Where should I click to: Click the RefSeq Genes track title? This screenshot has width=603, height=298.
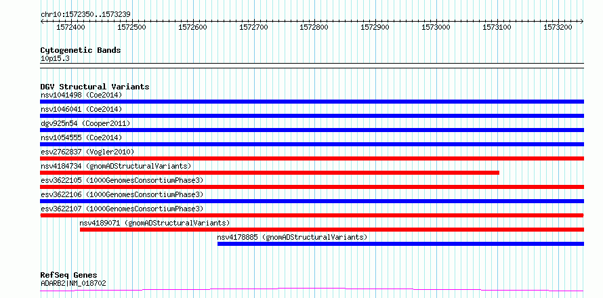(68, 275)
